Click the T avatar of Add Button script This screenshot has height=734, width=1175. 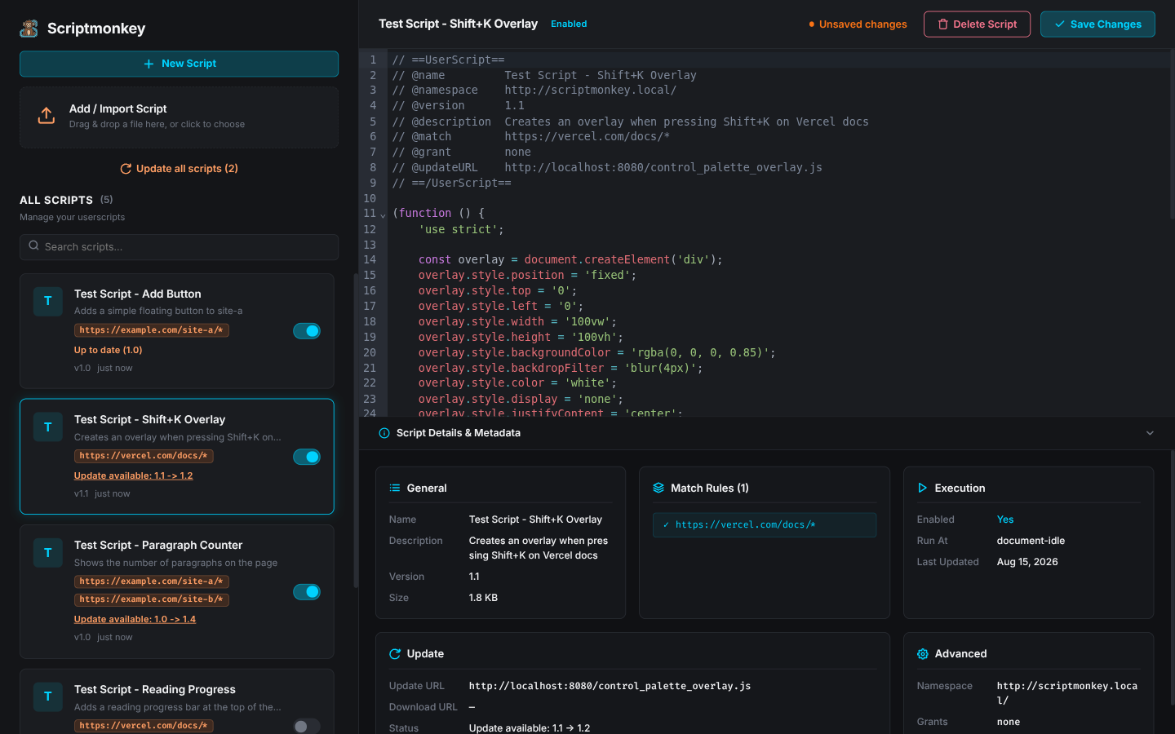[48, 301]
